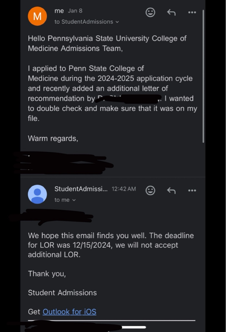
Task: Tap the blue StudentAdmissions profile avatar
Action: 38,194
